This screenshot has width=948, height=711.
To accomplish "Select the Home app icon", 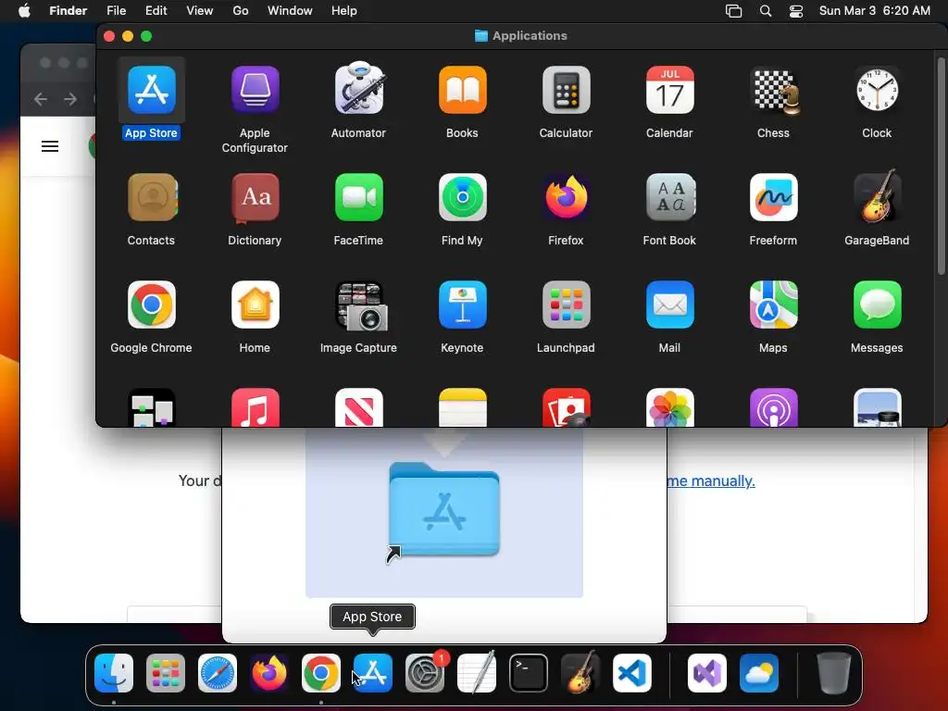I will tap(256, 305).
